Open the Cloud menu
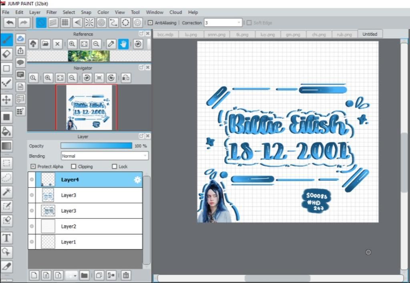This screenshot has width=410, height=283. point(175,12)
